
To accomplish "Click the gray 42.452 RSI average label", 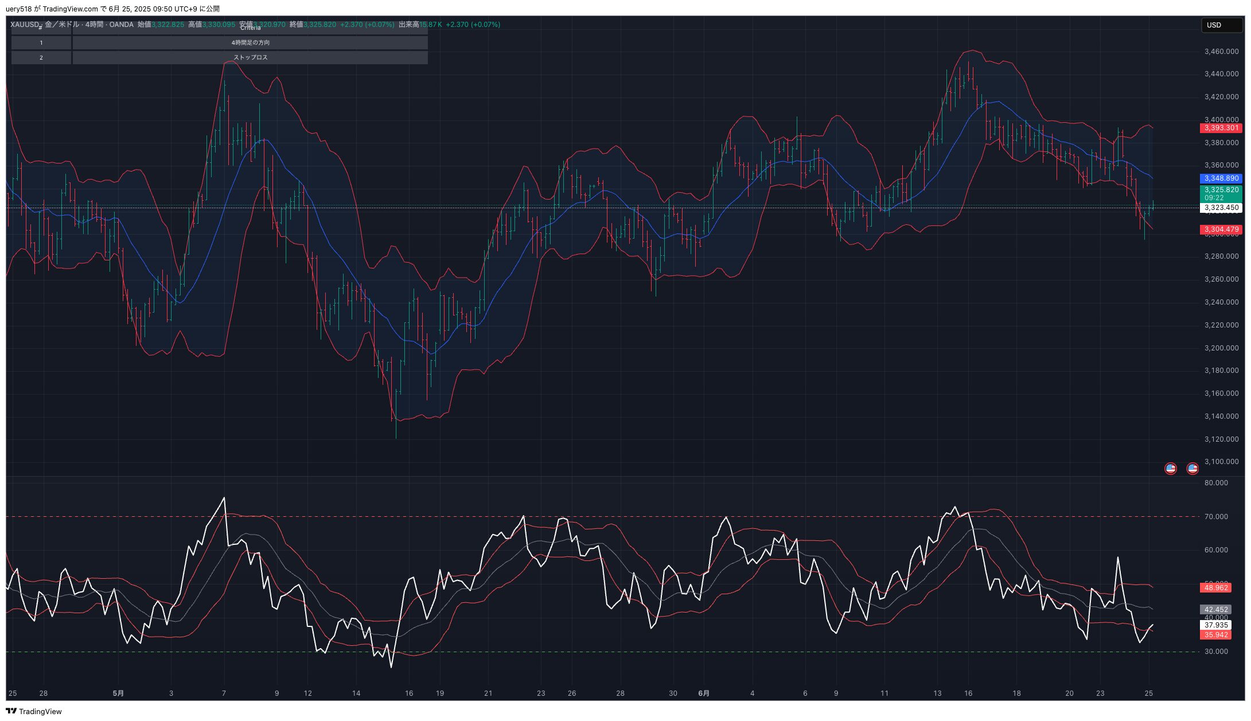I will (1215, 610).
